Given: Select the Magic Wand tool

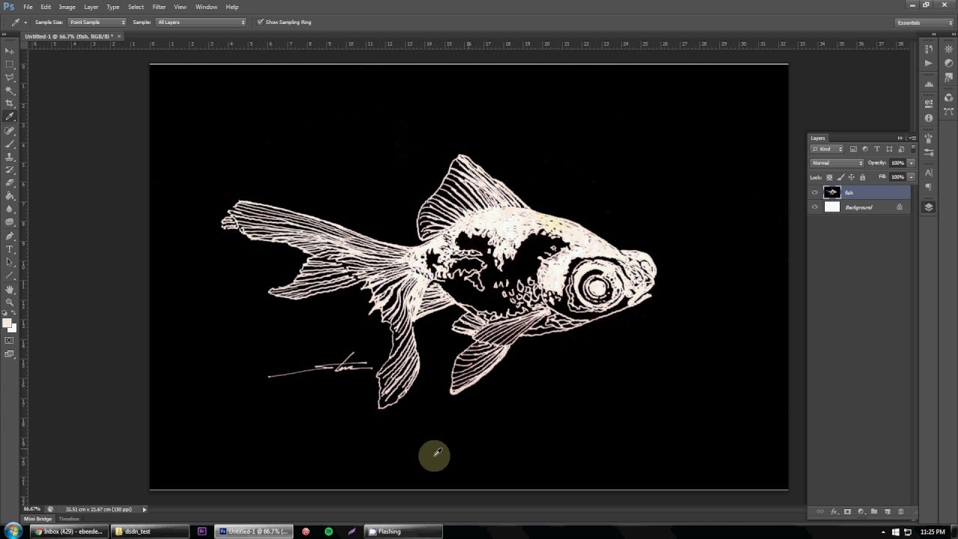Looking at the screenshot, I should (x=10, y=91).
